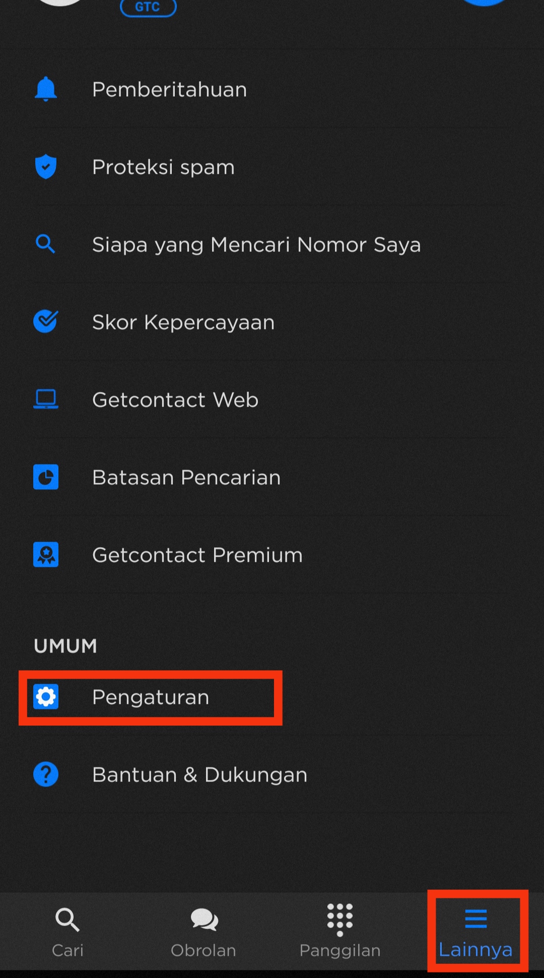Tap the Getcontact Premium badge icon
Screen dimensions: 544x978
[46, 555]
